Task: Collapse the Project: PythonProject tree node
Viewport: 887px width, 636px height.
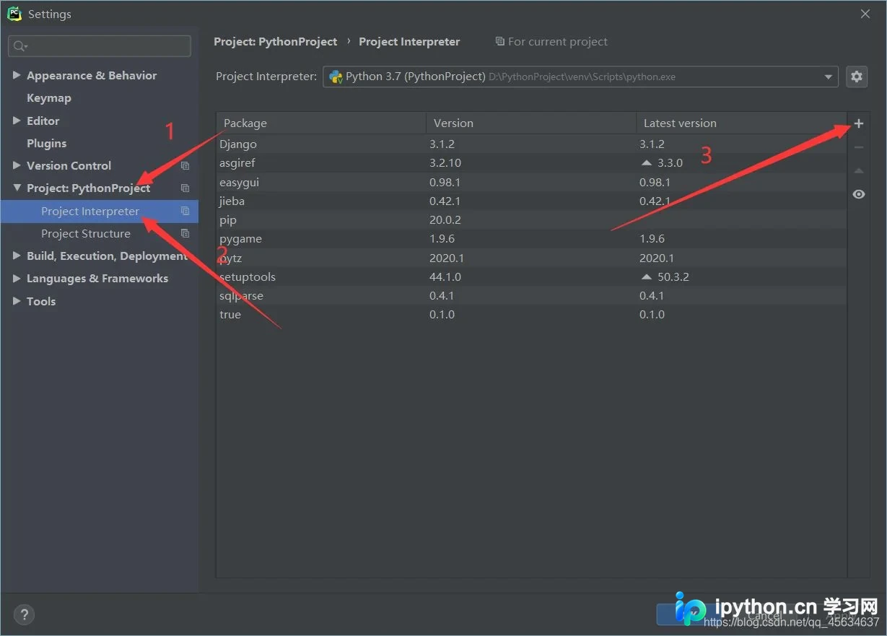Action: click(x=17, y=188)
